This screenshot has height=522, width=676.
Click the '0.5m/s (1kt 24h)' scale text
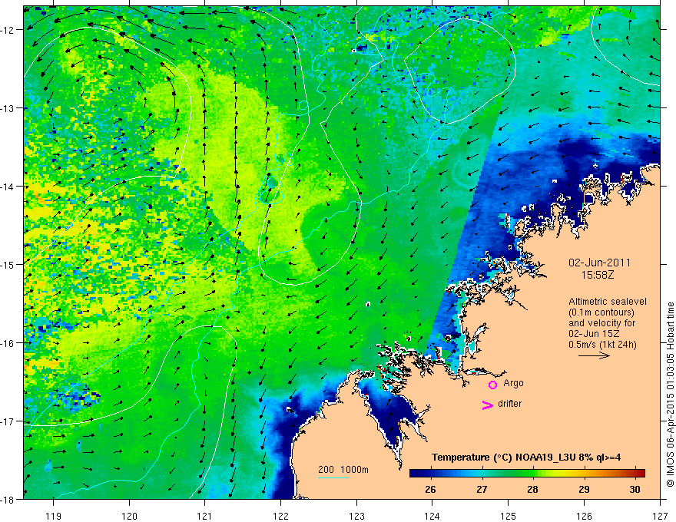coord(602,345)
